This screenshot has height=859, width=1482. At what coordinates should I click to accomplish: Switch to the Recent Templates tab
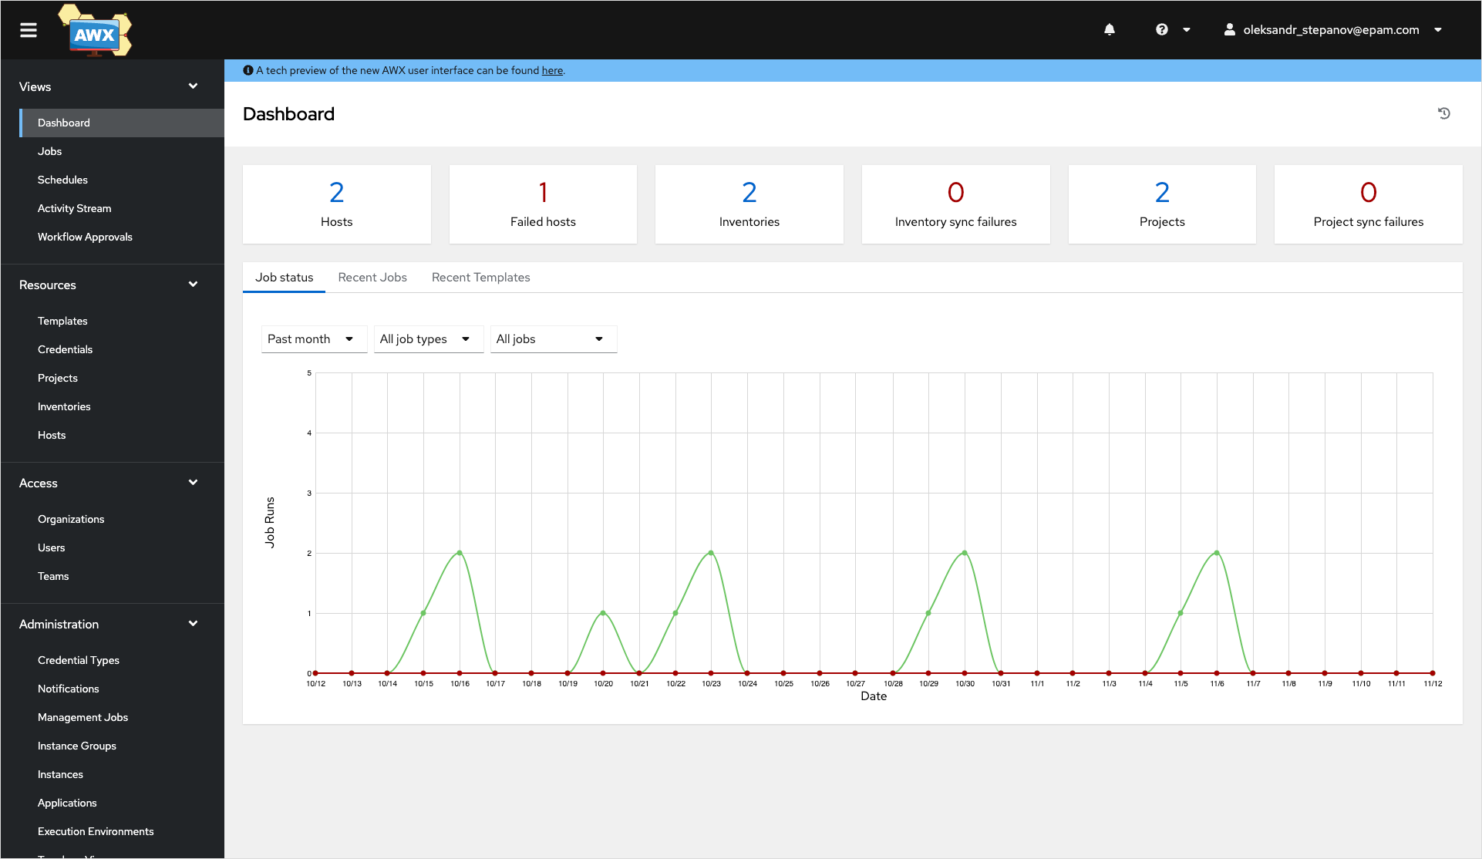click(480, 277)
